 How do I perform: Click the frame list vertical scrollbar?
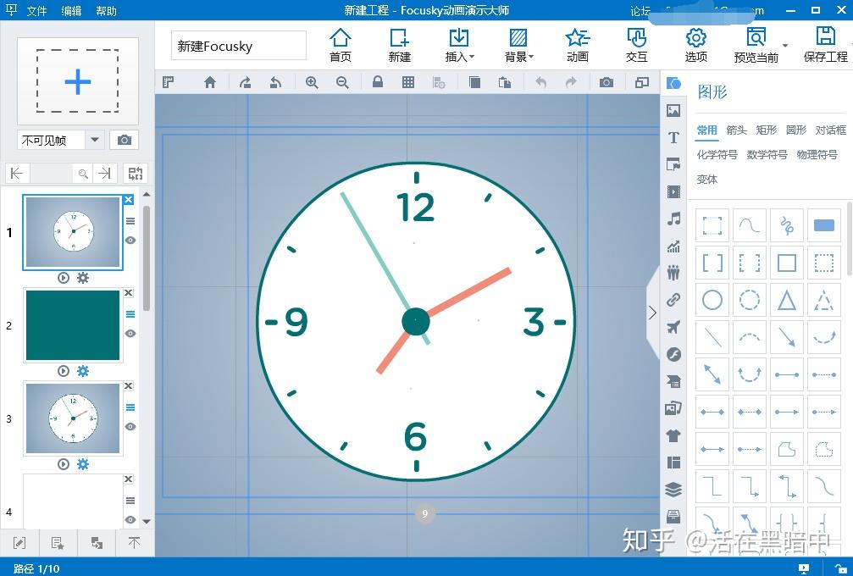147,258
